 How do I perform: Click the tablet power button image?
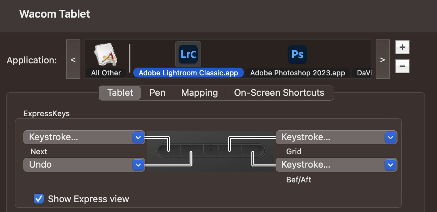click(x=210, y=150)
